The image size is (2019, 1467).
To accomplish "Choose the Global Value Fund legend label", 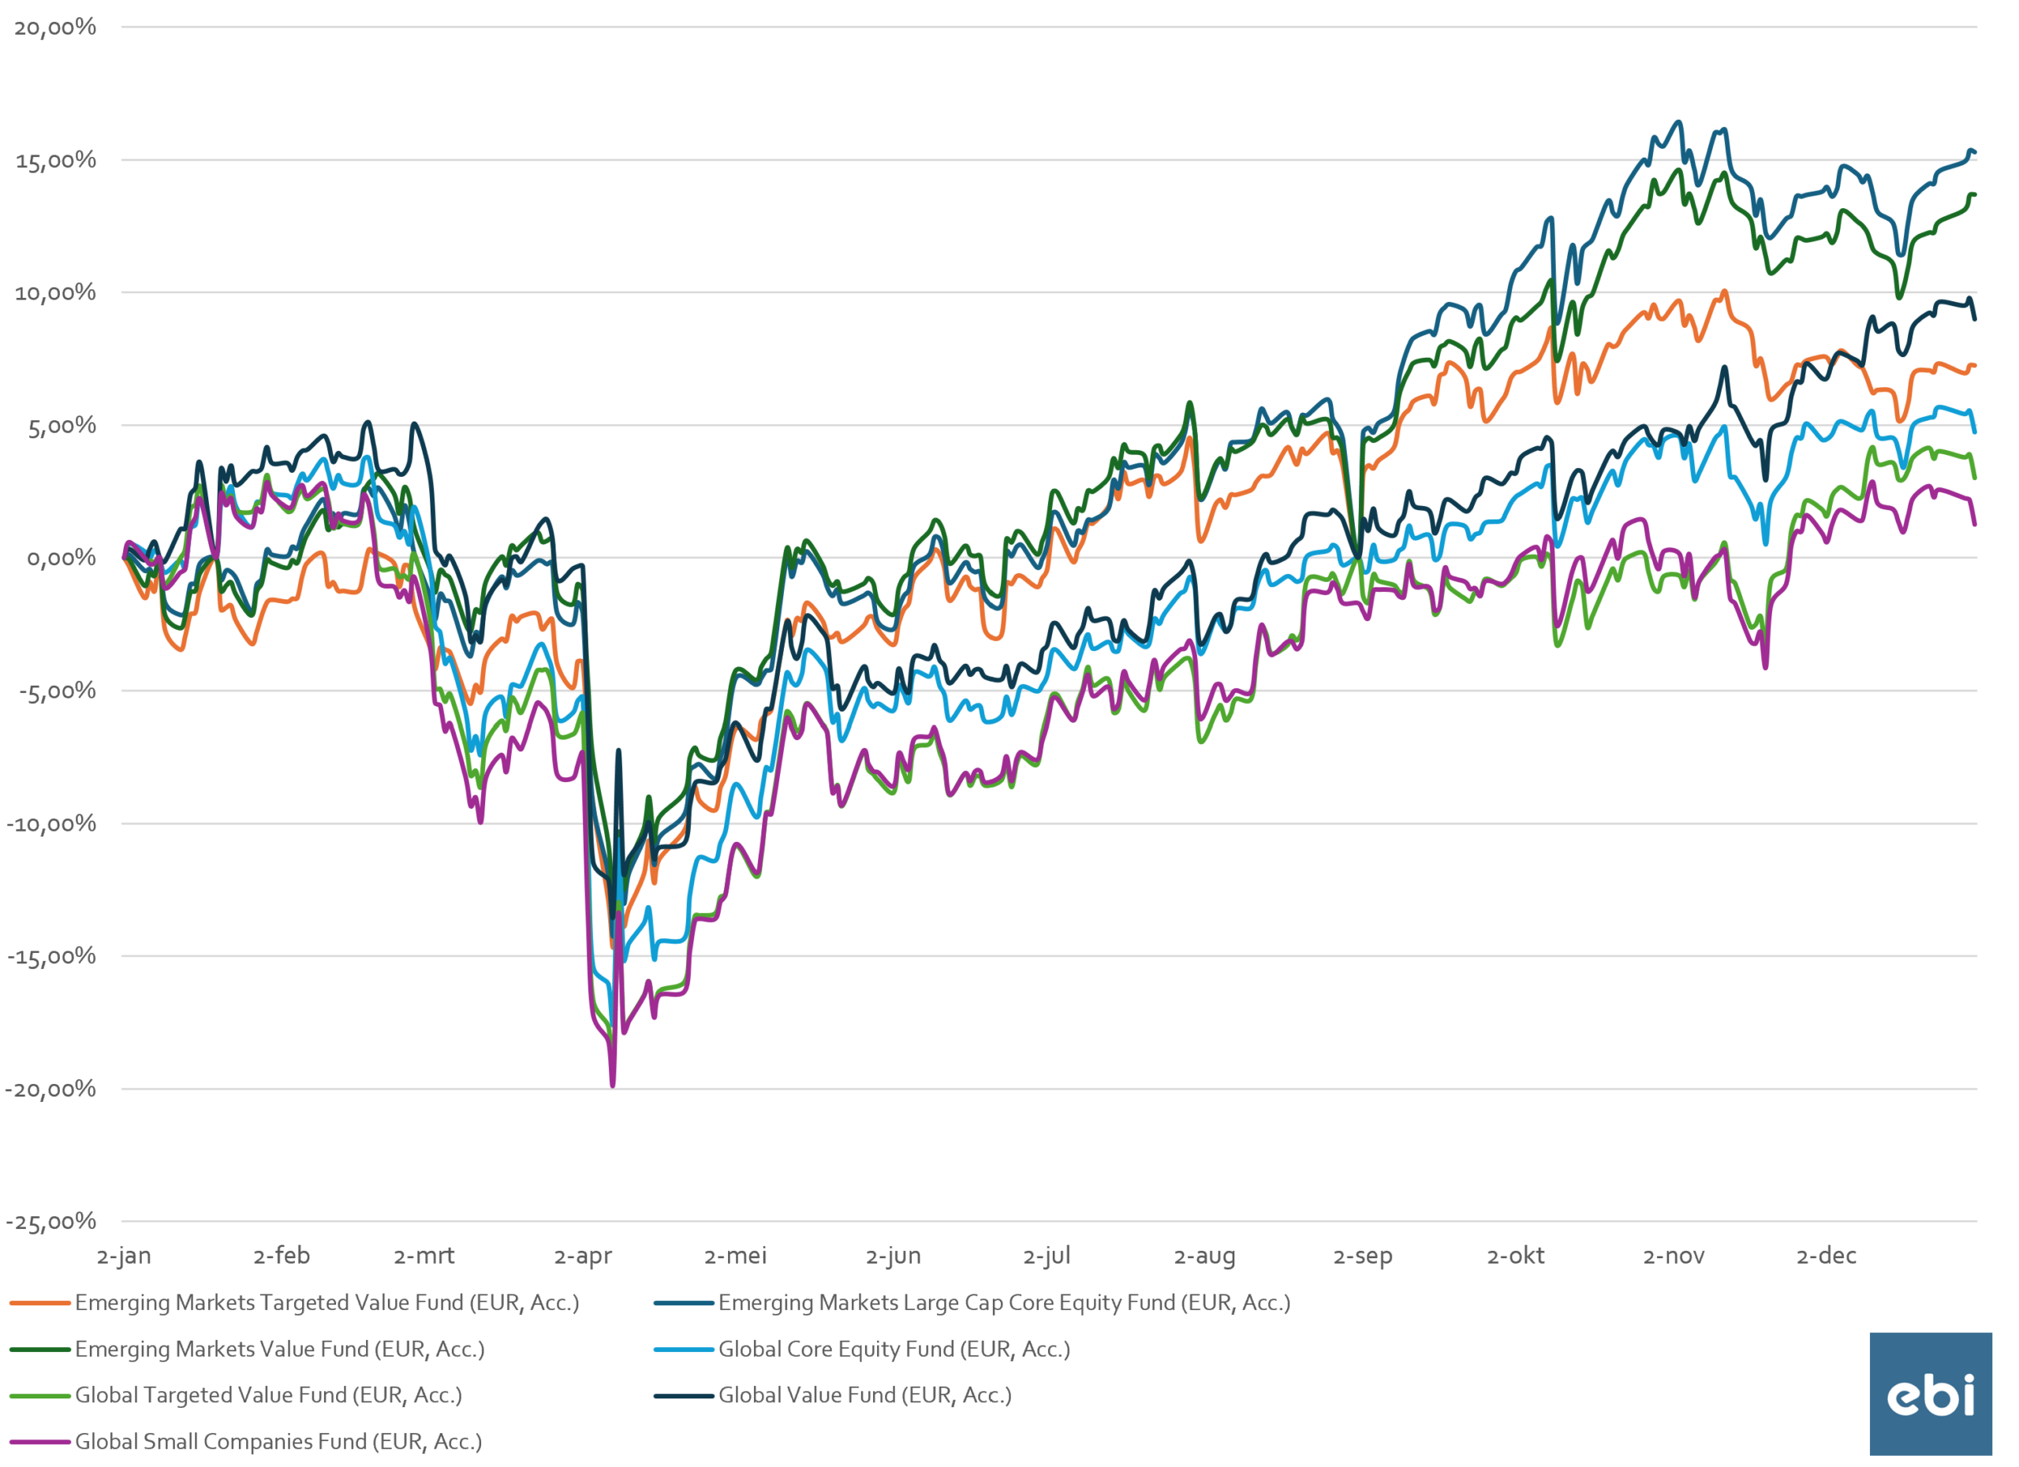I will (864, 1396).
